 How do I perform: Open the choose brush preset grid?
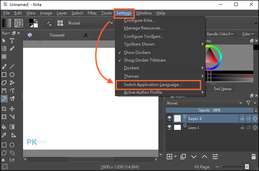coord(60,23)
